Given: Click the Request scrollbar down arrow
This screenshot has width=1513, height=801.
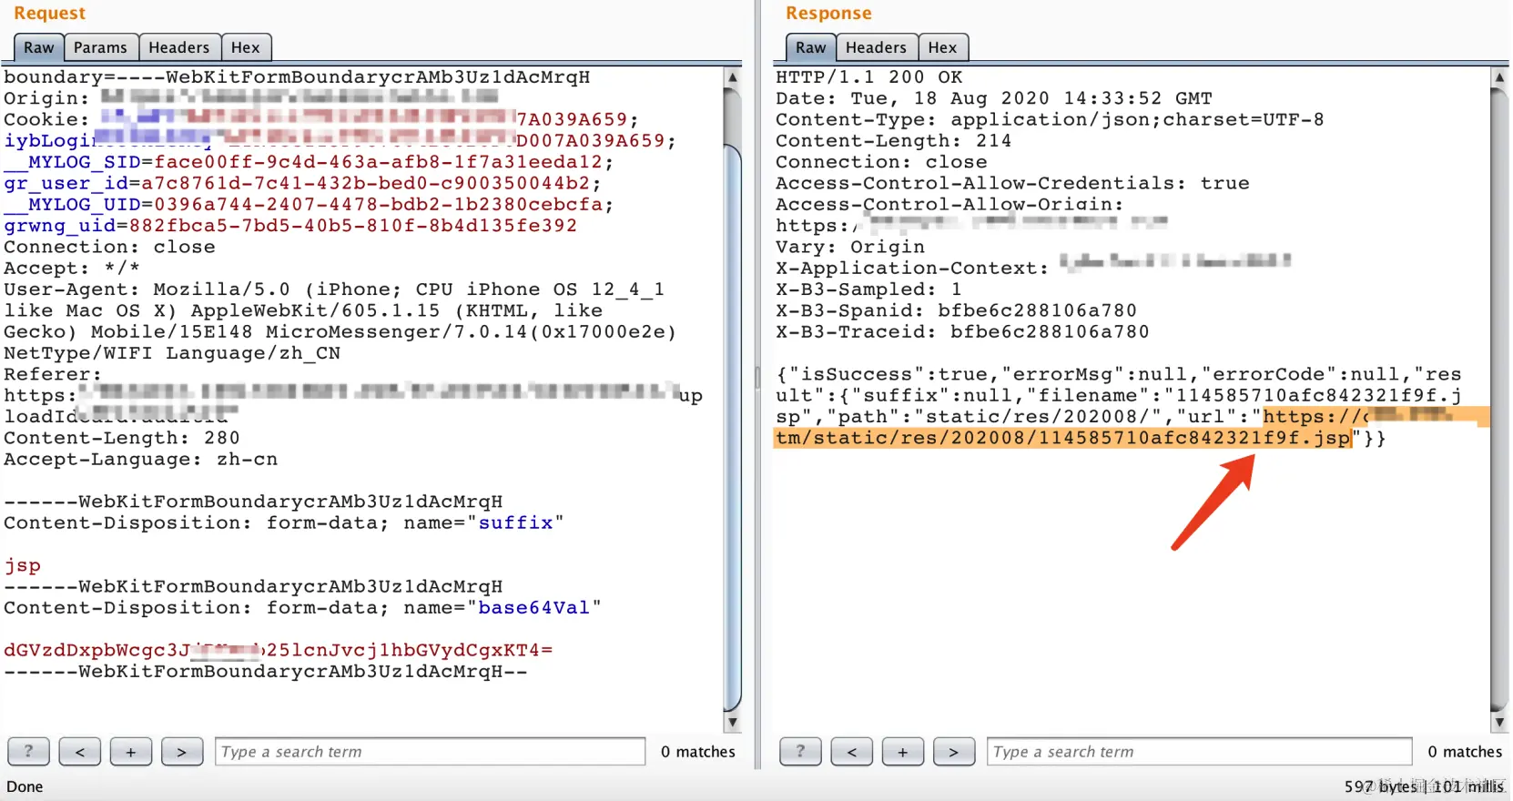Looking at the screenshot, I should click(x=732, y=723).
